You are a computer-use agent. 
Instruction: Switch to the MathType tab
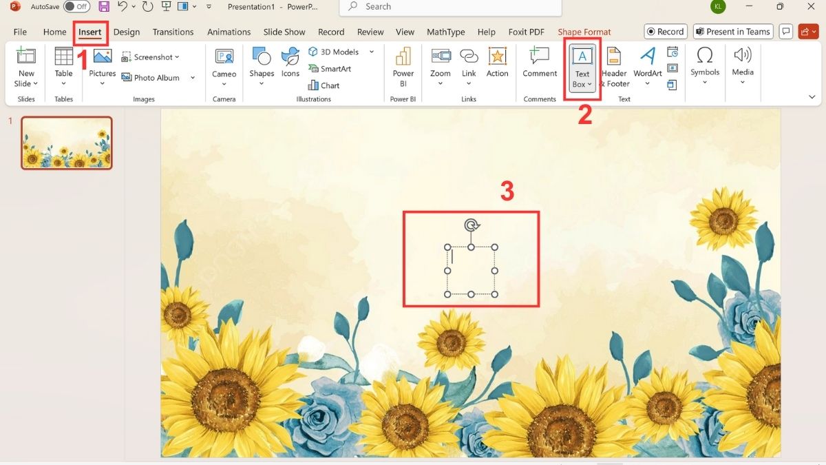click(445, 32)
